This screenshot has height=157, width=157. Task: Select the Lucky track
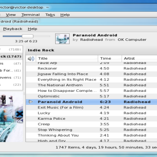[44, 113]
